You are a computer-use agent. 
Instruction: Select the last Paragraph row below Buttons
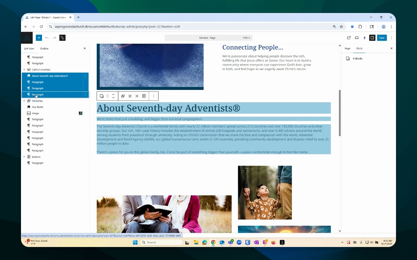pos(38,163)
